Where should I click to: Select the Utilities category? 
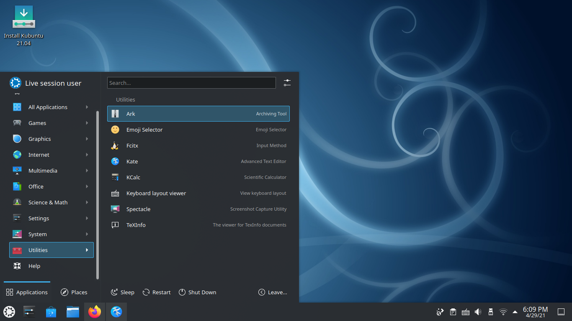click(52, 250)
